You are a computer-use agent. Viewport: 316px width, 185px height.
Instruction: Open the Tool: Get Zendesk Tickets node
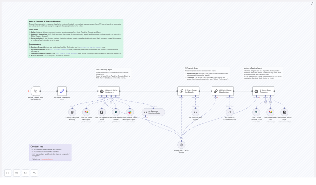(x=116, y=112)
